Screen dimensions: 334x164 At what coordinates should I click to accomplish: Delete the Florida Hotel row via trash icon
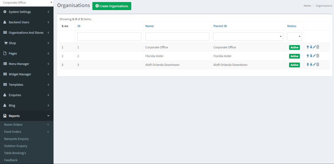[x=318, y=56]
